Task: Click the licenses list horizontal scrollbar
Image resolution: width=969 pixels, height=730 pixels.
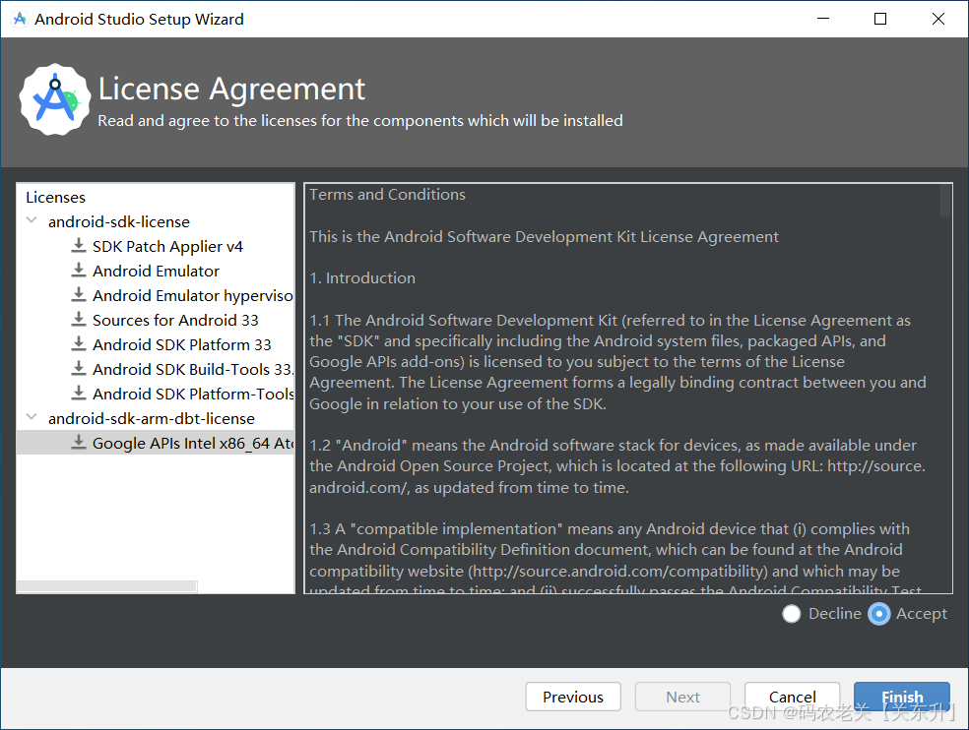Action: 106,586
